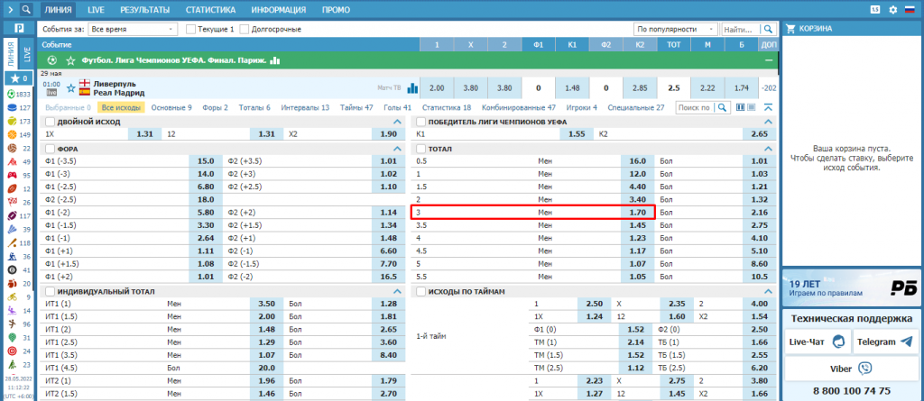Viewport: 924px width, 401px height.
Task: Select the Тоталы 6 tab
Action: point(254,107)
